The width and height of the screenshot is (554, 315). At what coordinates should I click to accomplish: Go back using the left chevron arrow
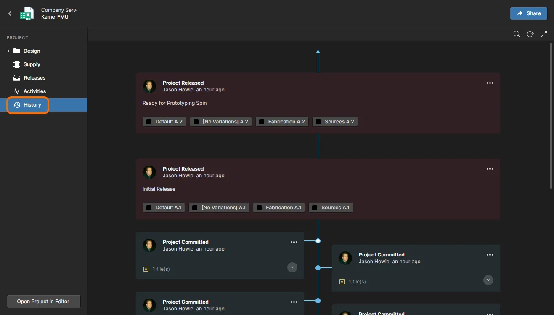(x=10, y=13)
